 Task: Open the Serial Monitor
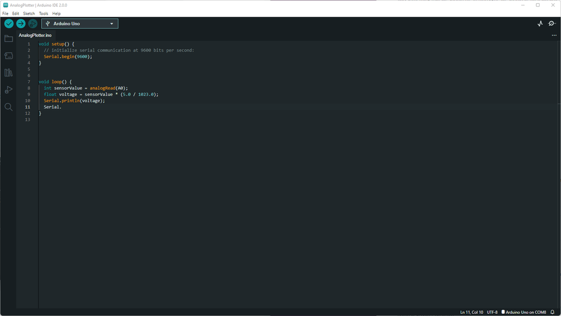tap(552, 24)
